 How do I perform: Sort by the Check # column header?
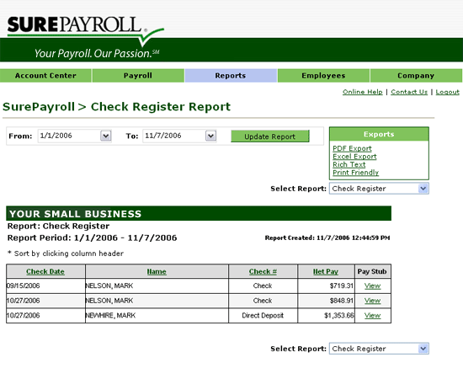pos(263,271)
